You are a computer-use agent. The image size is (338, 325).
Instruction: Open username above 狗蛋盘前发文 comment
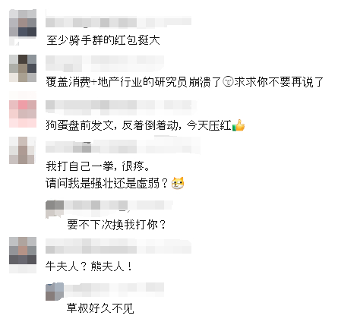tap(121, 106)
